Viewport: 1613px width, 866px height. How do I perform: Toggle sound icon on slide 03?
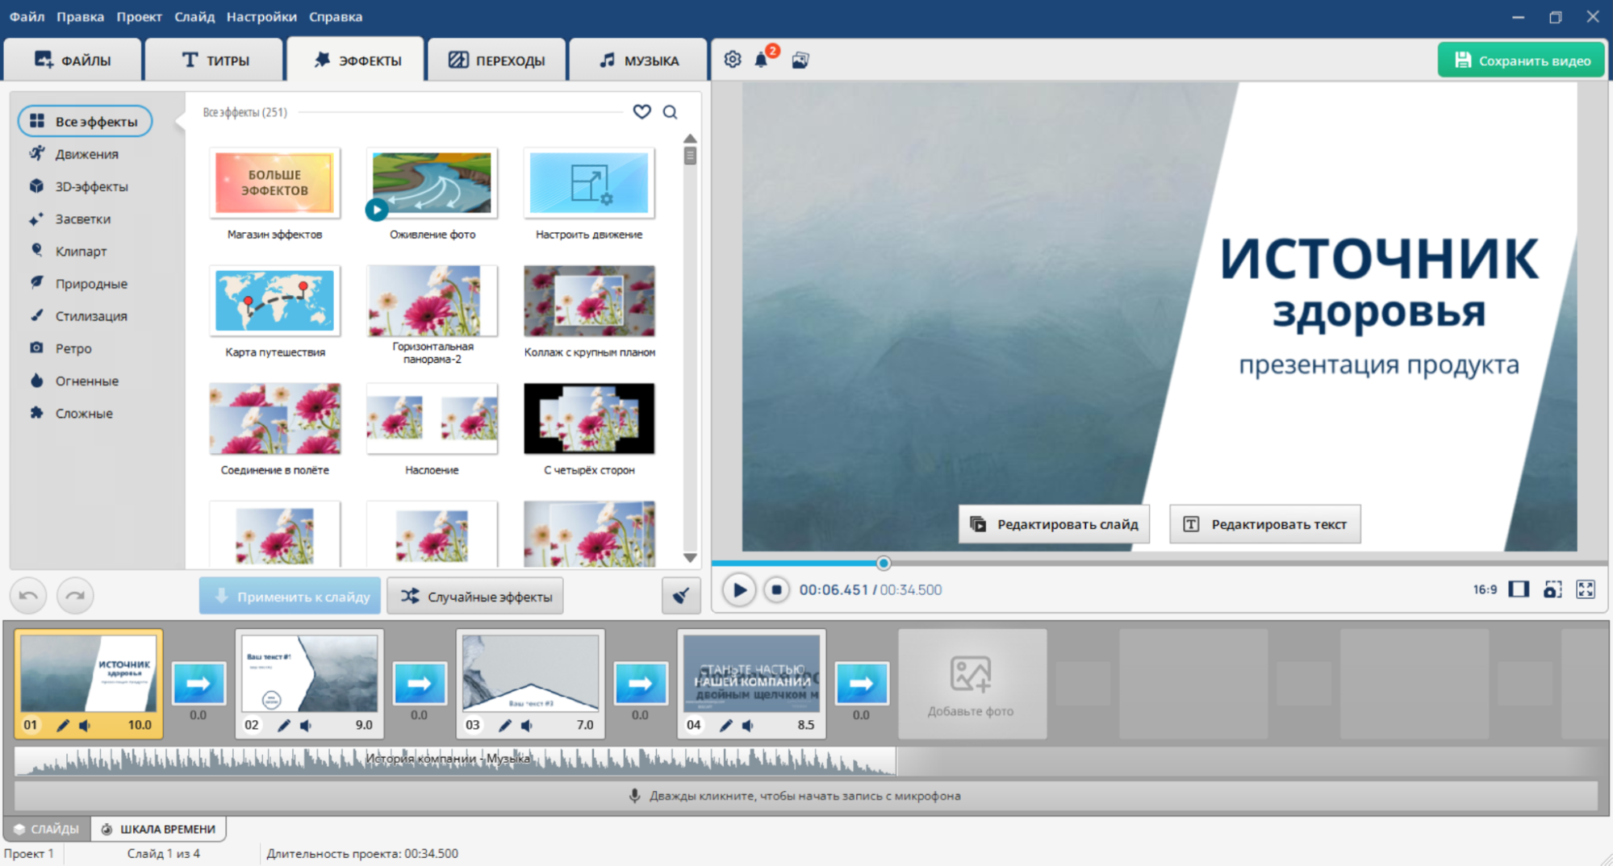coord(527,725)
